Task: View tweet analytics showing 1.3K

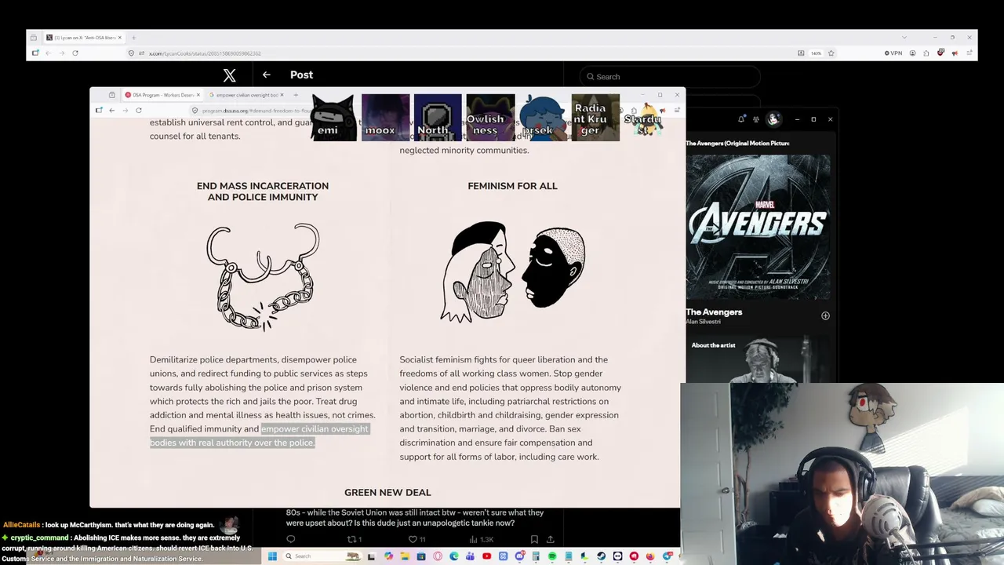Action: coord(481,539)
